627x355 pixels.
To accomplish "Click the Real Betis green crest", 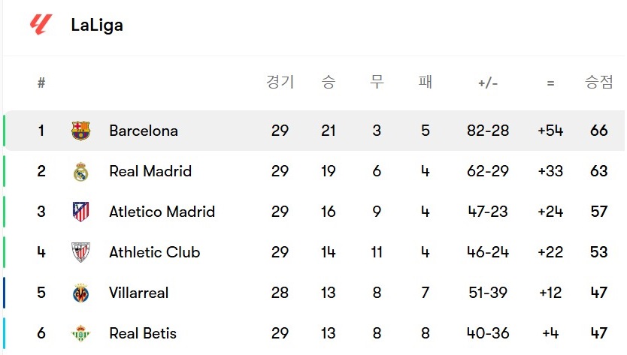I will (80, 333).
